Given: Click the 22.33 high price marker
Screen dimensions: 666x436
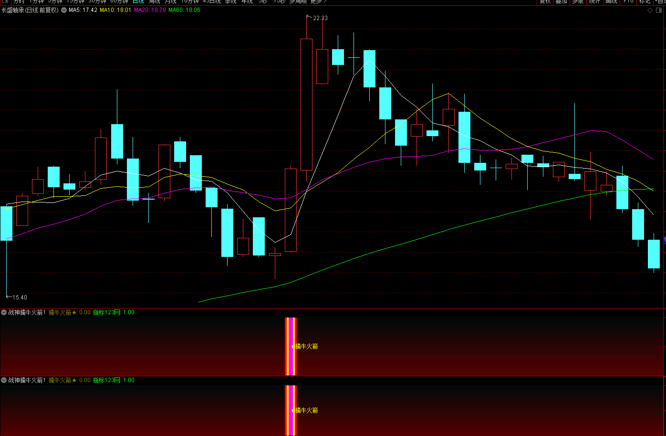Looking at the screenshot, I should [320, 18].
